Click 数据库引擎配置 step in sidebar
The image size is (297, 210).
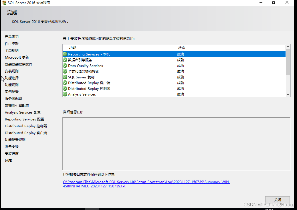click(17, 105)
